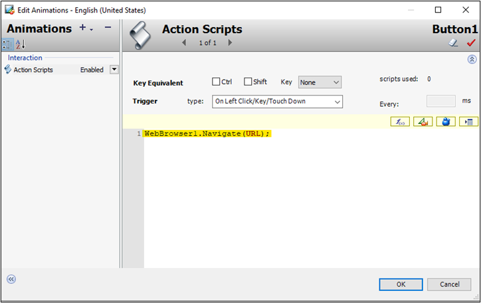Open the custom properties list icon
The height and width of the screenshot is (303, 481).
point(469,122)
